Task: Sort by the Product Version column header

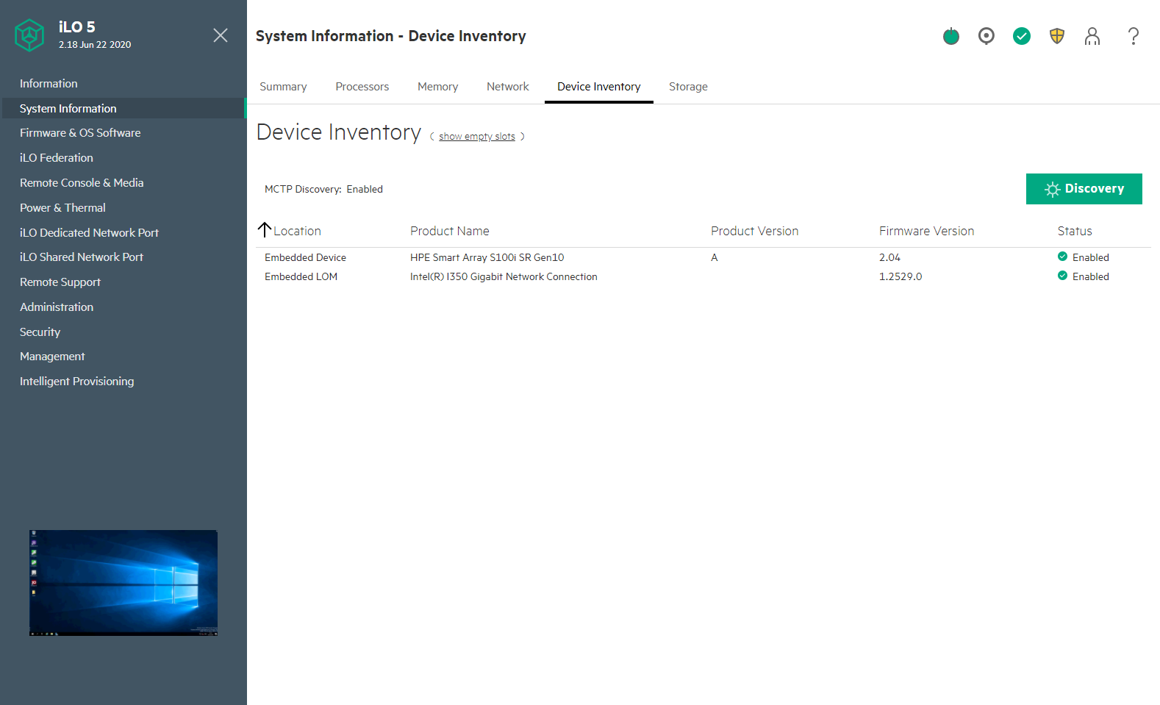Action: pyautogui.click(x=754, y=231)
